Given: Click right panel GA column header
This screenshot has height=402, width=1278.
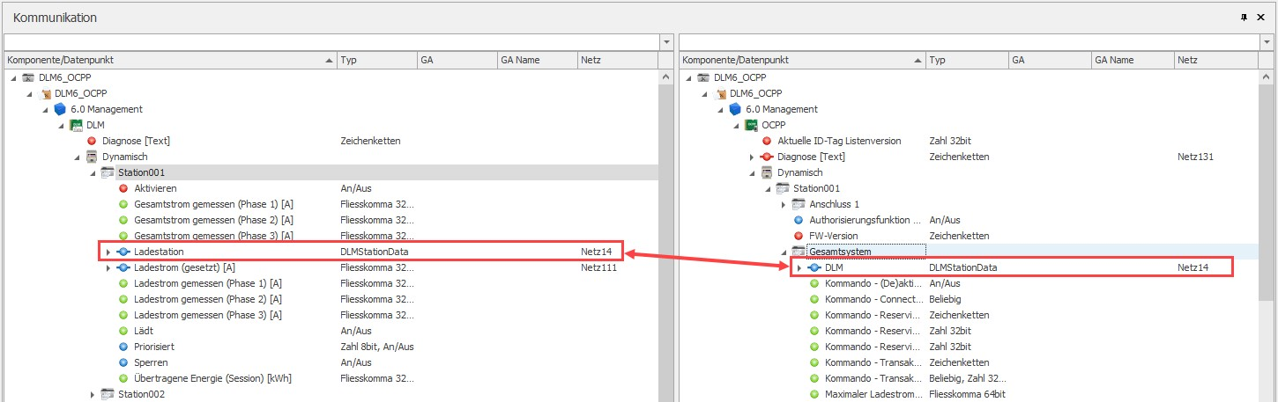Looking at the screenshot, I should 1049,60.
